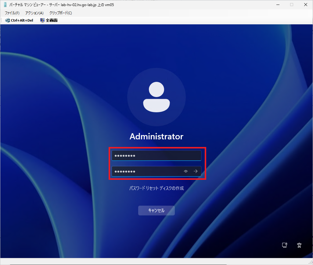
Task: Click the Administrator account name
Action: pos(156,136)
